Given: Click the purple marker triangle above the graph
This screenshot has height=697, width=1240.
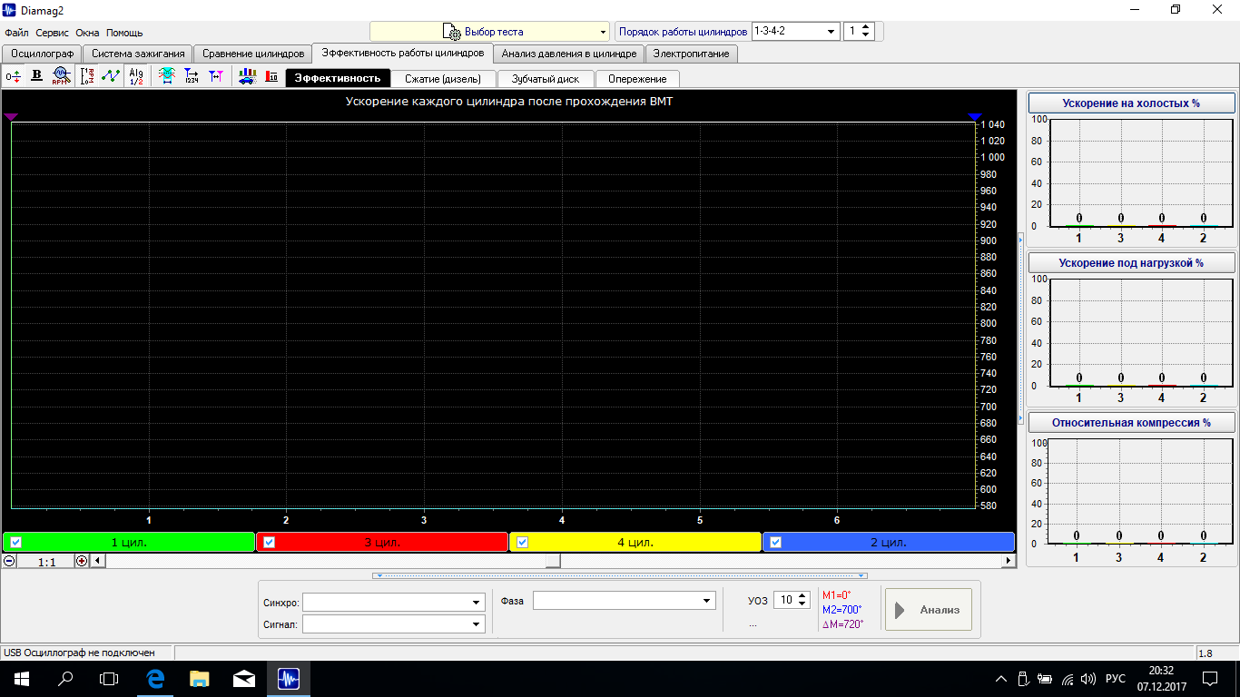Looking at the screenshot, I should pyautogui.click(x=11, y=117).
